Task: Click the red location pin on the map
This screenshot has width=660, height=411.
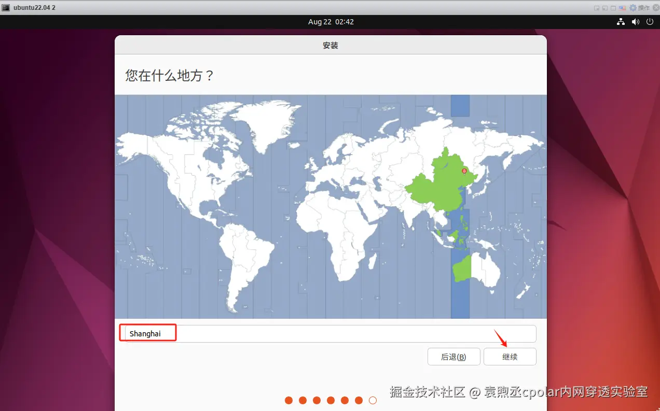Action: 464,171
